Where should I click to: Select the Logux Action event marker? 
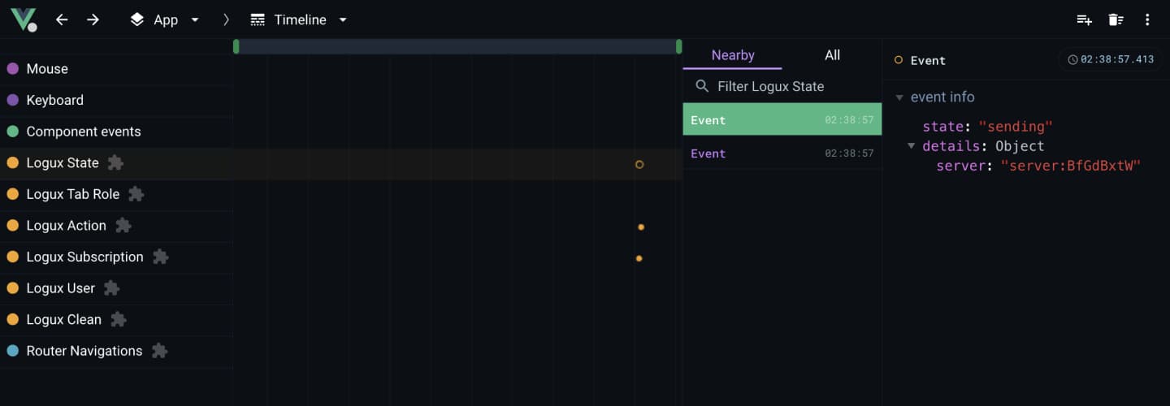pyautogui.click(x=641, y=227)
